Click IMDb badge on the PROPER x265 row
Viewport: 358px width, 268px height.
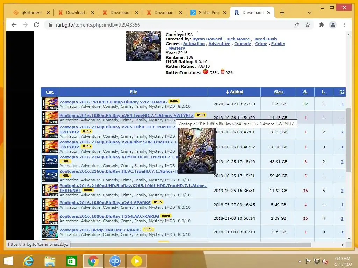tap(174, 101)
